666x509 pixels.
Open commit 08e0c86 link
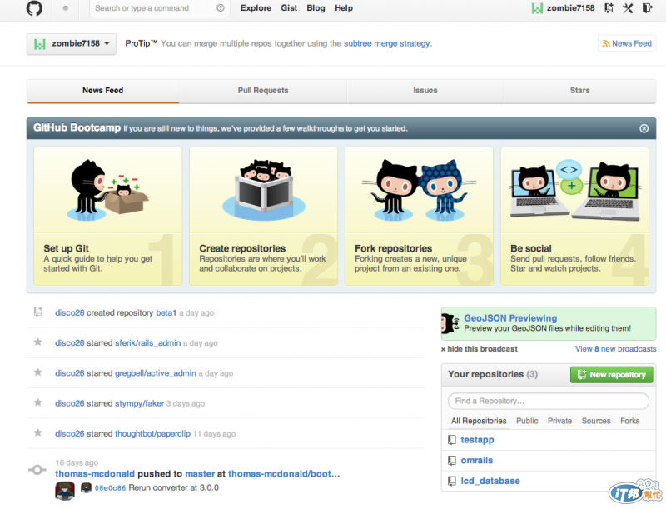click(x=110, y=487)
